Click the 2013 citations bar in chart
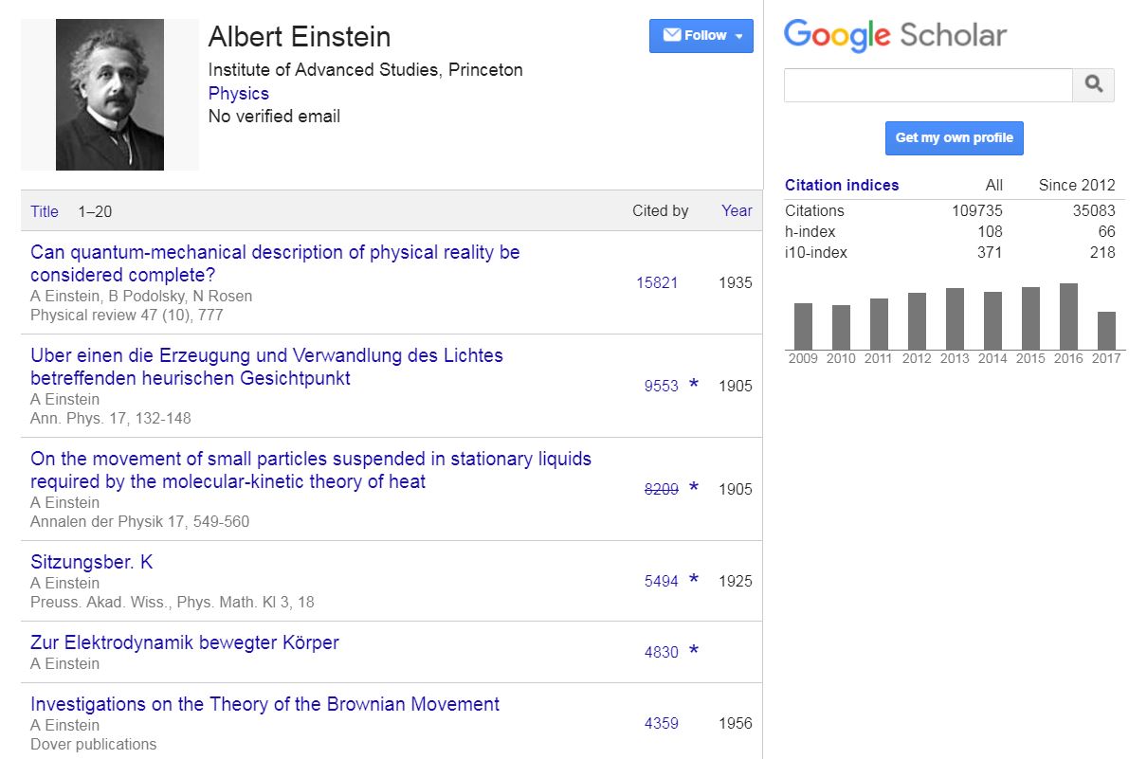 click(x=955, y=319)
